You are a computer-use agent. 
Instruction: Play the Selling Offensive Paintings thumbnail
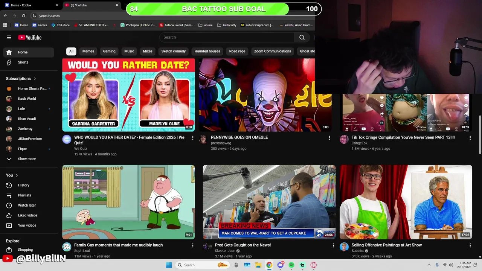[406, 202]
